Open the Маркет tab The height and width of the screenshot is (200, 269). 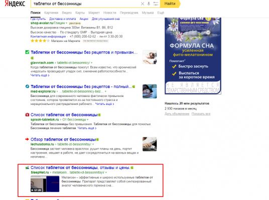coord(94,13)
